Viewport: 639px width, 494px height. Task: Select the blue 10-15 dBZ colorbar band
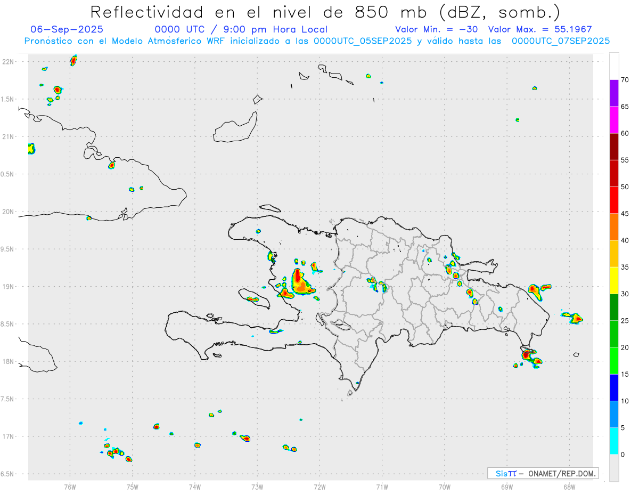614,387
